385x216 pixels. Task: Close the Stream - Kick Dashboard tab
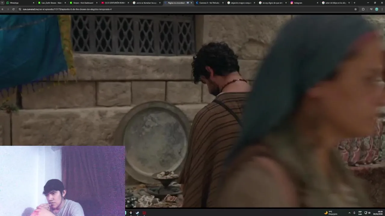click(x=97, y=3)
